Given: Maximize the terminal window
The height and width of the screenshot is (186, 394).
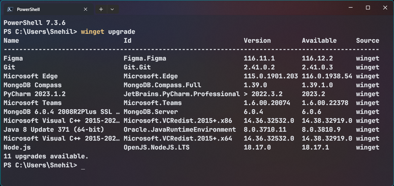Looking at the screenshot, I should pyautogui.click(x=368, y=8).
